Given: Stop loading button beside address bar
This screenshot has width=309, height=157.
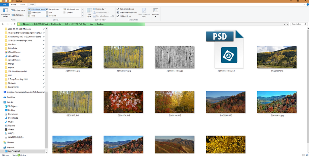Looking at the screenshot, I should (287, 24).
